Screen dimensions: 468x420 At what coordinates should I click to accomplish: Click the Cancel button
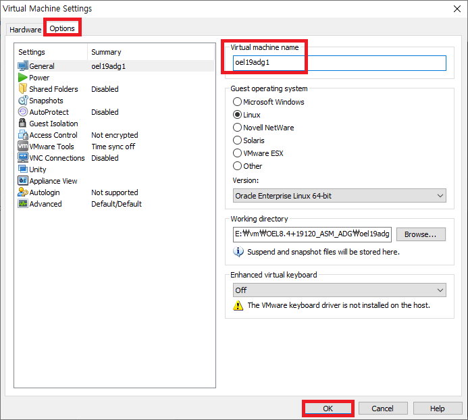click(383, 409)
